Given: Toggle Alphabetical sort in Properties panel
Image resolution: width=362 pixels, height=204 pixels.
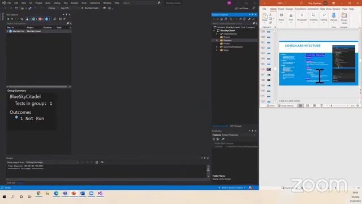Looking at the screenshot, I should (218, 139).
